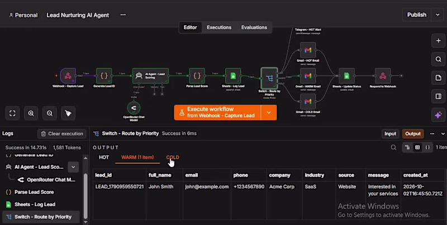Screen dimensions: 447x225
Task: Toggle the side panel icon on right sidebar
Action: coord(439,96)
